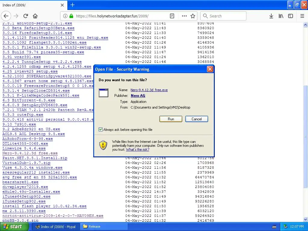Switch to Index of /2009/ - Mypal taskbar item
This screenshot has height=231, width=308.
coord(56,227)
